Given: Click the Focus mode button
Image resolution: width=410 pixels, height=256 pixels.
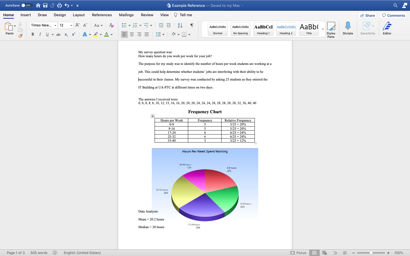Looking at the screenshot, I should [x=298, y=253].
